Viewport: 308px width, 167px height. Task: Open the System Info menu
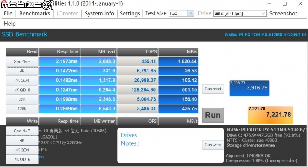[99, 13]
